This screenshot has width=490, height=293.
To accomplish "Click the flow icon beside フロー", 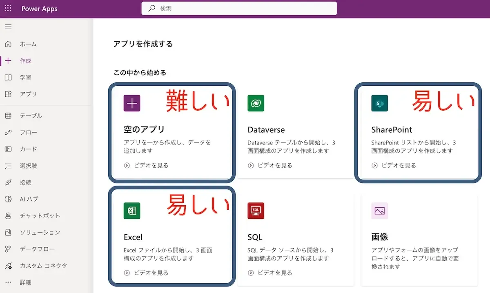I will [x=8, y=133].
